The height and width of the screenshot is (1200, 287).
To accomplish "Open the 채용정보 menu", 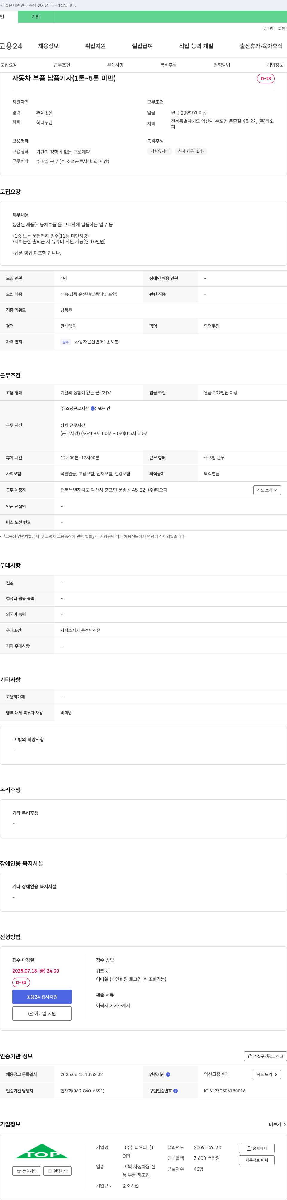I will 48,46.
